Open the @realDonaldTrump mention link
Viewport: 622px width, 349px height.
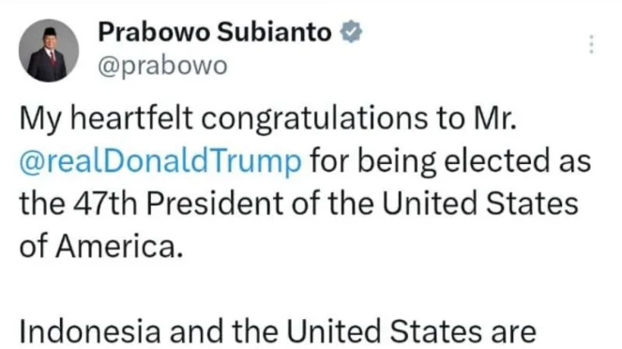(x=160, y=161)
